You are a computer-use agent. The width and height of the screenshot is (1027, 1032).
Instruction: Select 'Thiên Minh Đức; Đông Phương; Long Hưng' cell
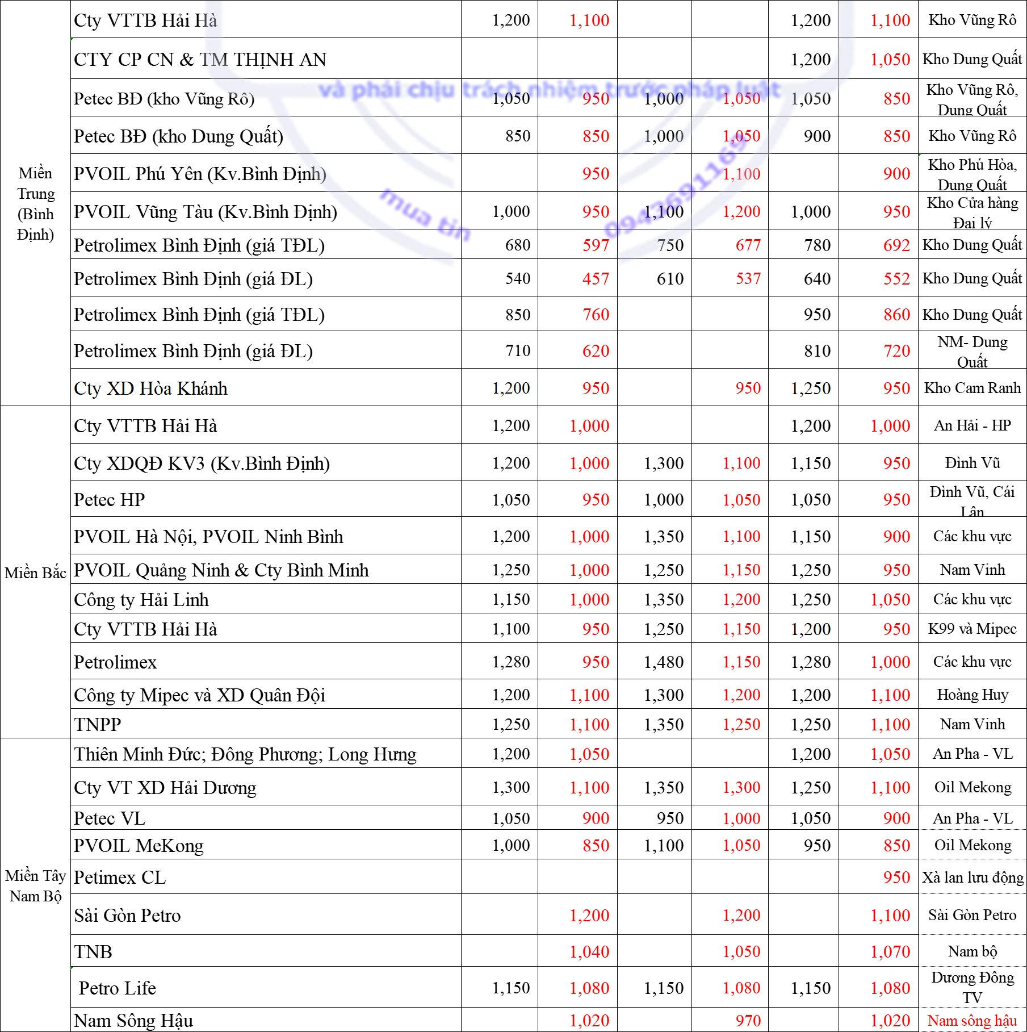tap(266, 754)
